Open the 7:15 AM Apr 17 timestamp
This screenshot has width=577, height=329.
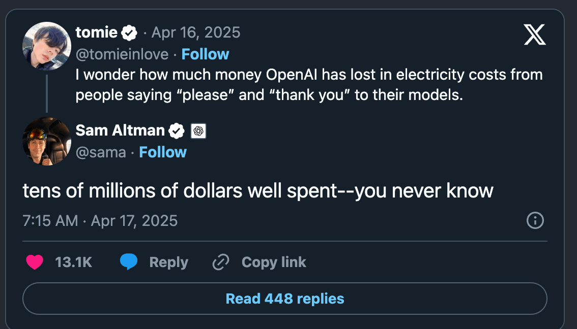(100, 221)
